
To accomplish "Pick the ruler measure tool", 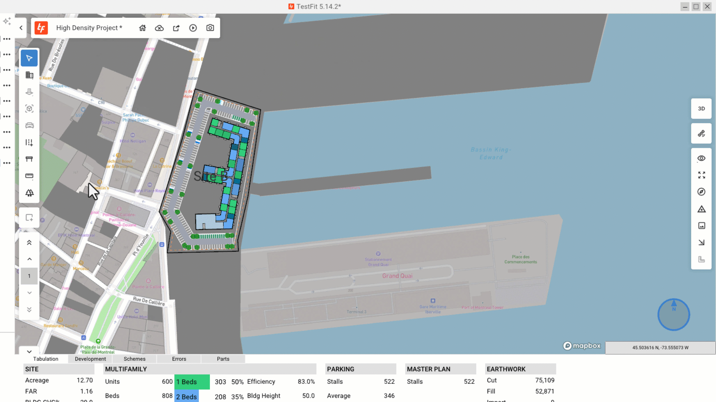I will point(29,176).
